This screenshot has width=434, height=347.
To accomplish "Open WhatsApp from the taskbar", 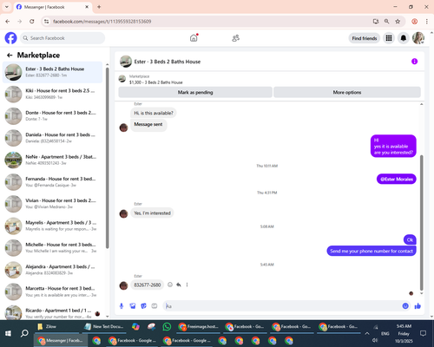I will coord(167,326).
